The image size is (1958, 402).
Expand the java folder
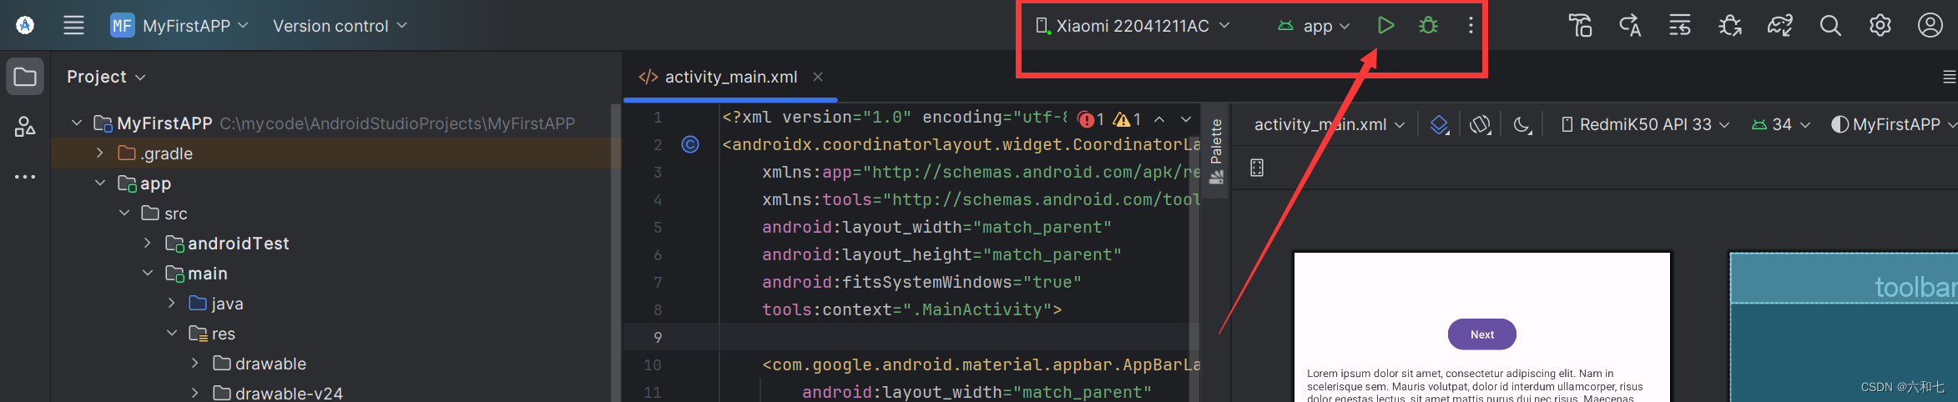(x=172, y=304)
